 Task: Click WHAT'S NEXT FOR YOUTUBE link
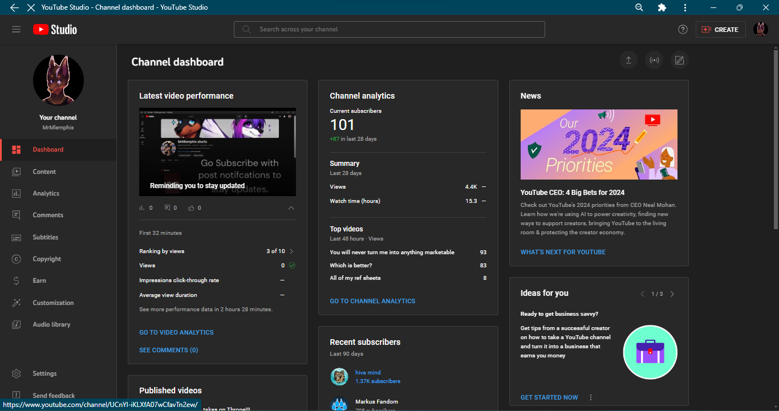[x=563, y=252]
